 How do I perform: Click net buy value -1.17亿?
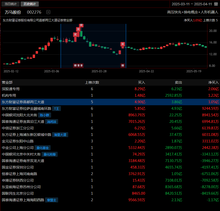click(212, 200)
